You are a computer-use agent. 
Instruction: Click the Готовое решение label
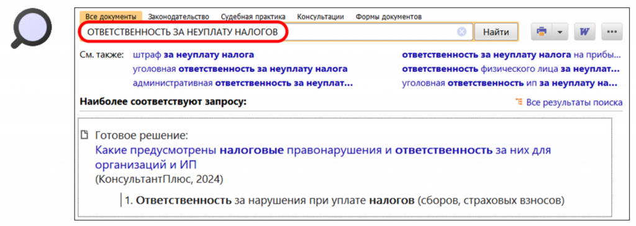(x=142, y=136)
